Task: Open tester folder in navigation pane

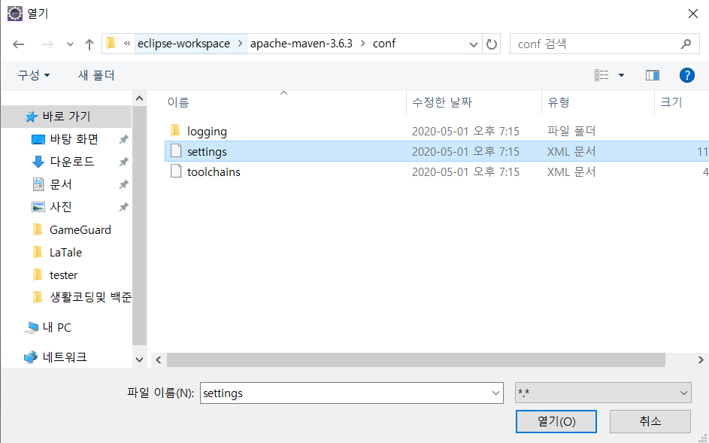Action: tap(63, 275)
